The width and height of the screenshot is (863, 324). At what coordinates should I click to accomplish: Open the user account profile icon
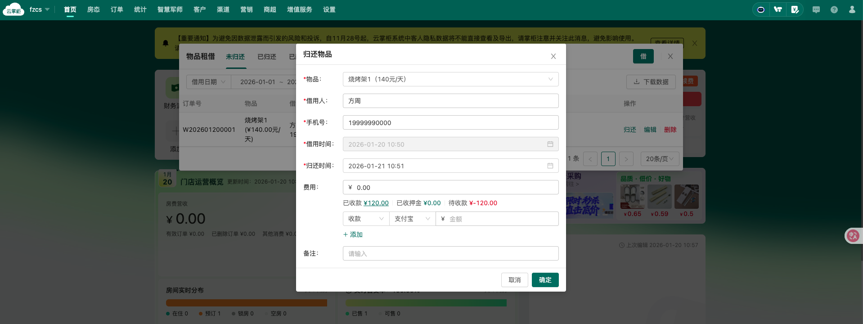click(852, 9)
